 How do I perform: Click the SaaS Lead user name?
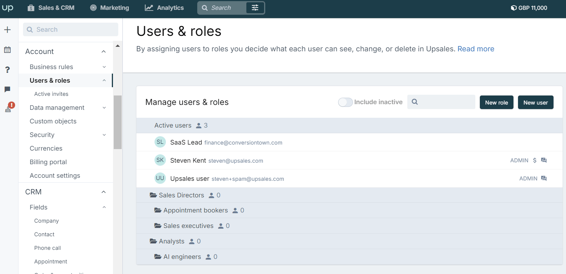186,142
